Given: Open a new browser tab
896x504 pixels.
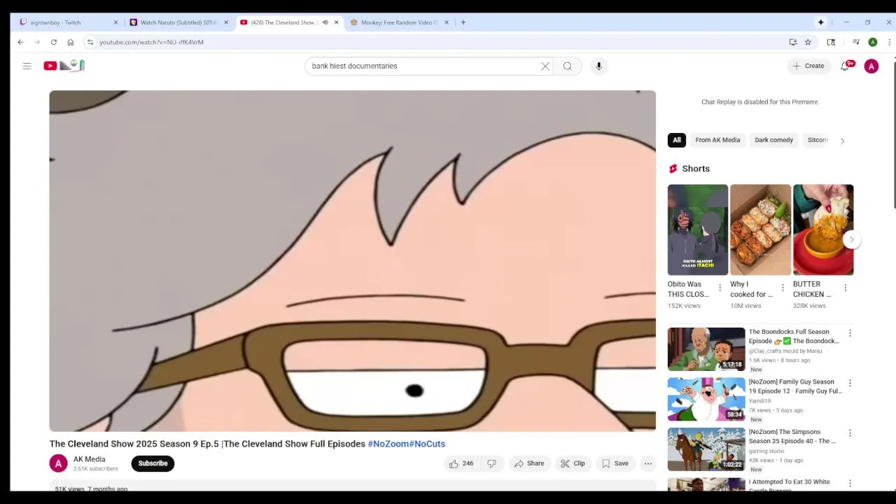Looking at the screenshot, I should [463, 22].
